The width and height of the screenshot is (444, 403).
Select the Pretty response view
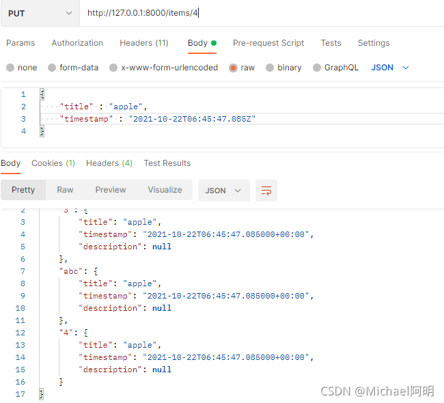point(23,190)
